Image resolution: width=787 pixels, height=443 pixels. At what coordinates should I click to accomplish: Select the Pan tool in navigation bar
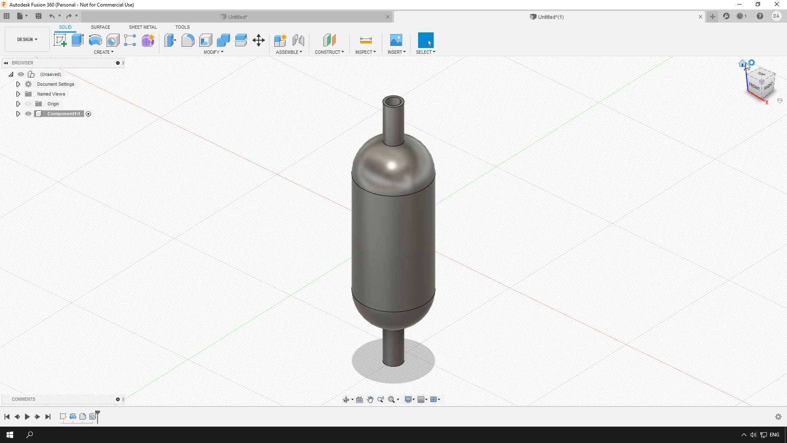coord(370,399)
